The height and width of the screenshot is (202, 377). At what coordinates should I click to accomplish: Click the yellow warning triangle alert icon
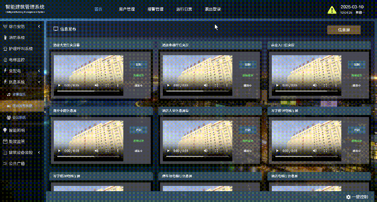pos(332,10)
